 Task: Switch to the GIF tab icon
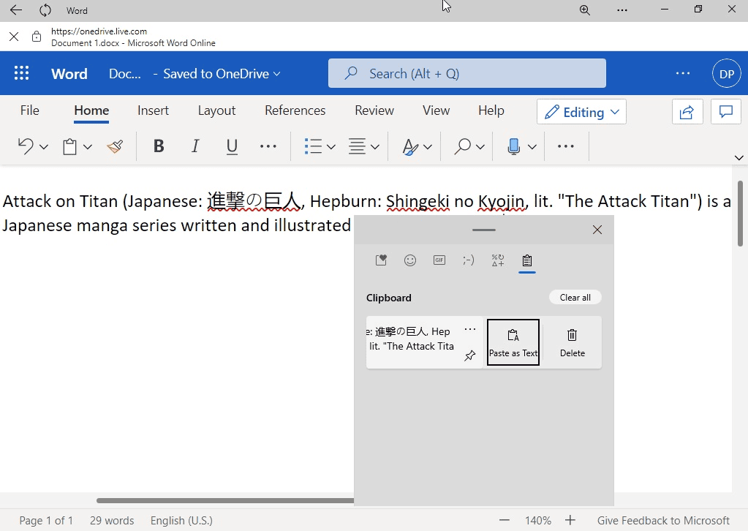click(439, 260)
